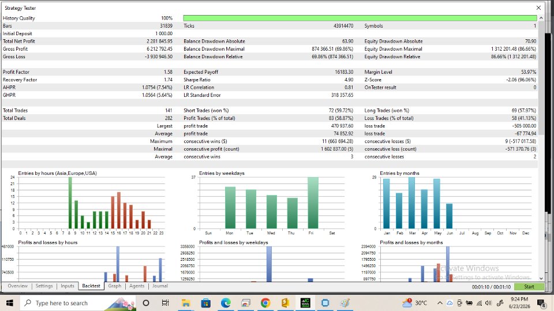This screenshot has height=311, width=554.
Task: Open Task View on taskbar
Action: point(165,303)
